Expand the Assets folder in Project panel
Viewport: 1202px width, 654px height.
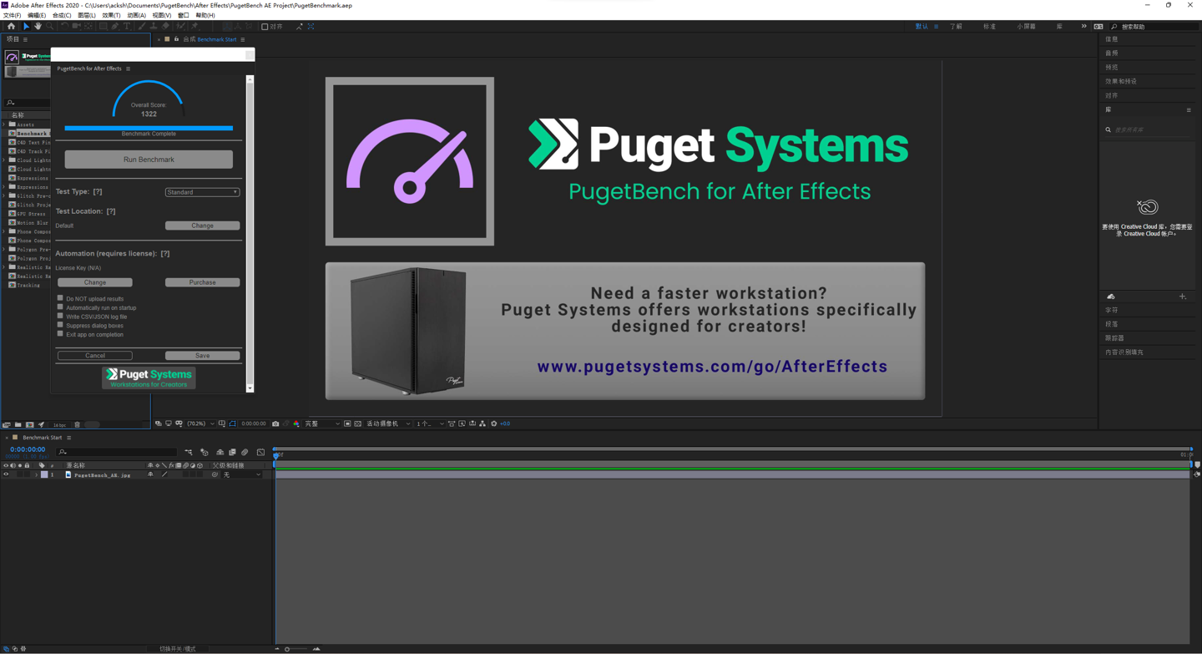[4, 124]
